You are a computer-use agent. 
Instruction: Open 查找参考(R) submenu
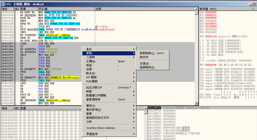pyautogui.click(x=109, y=110)
